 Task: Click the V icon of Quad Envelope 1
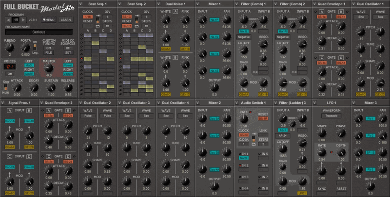pos(315,4)
